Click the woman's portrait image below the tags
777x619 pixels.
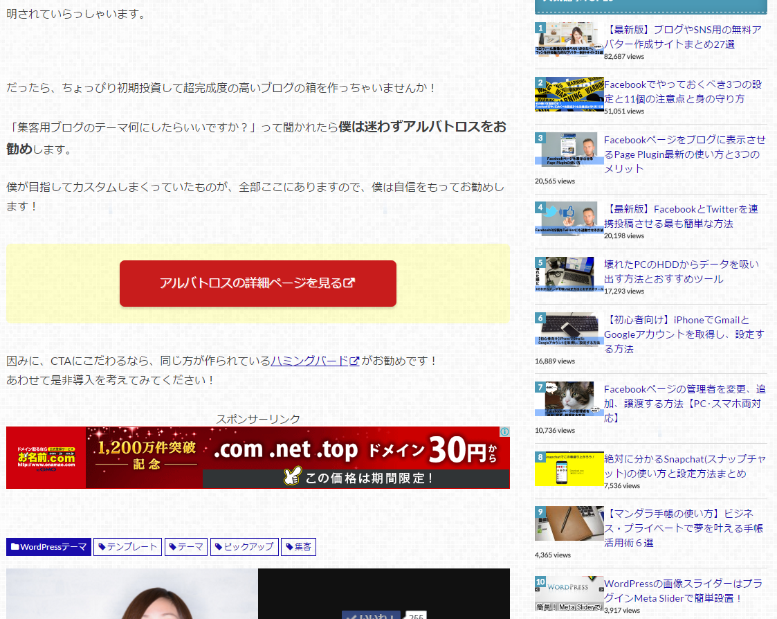(x=132, y=593)
